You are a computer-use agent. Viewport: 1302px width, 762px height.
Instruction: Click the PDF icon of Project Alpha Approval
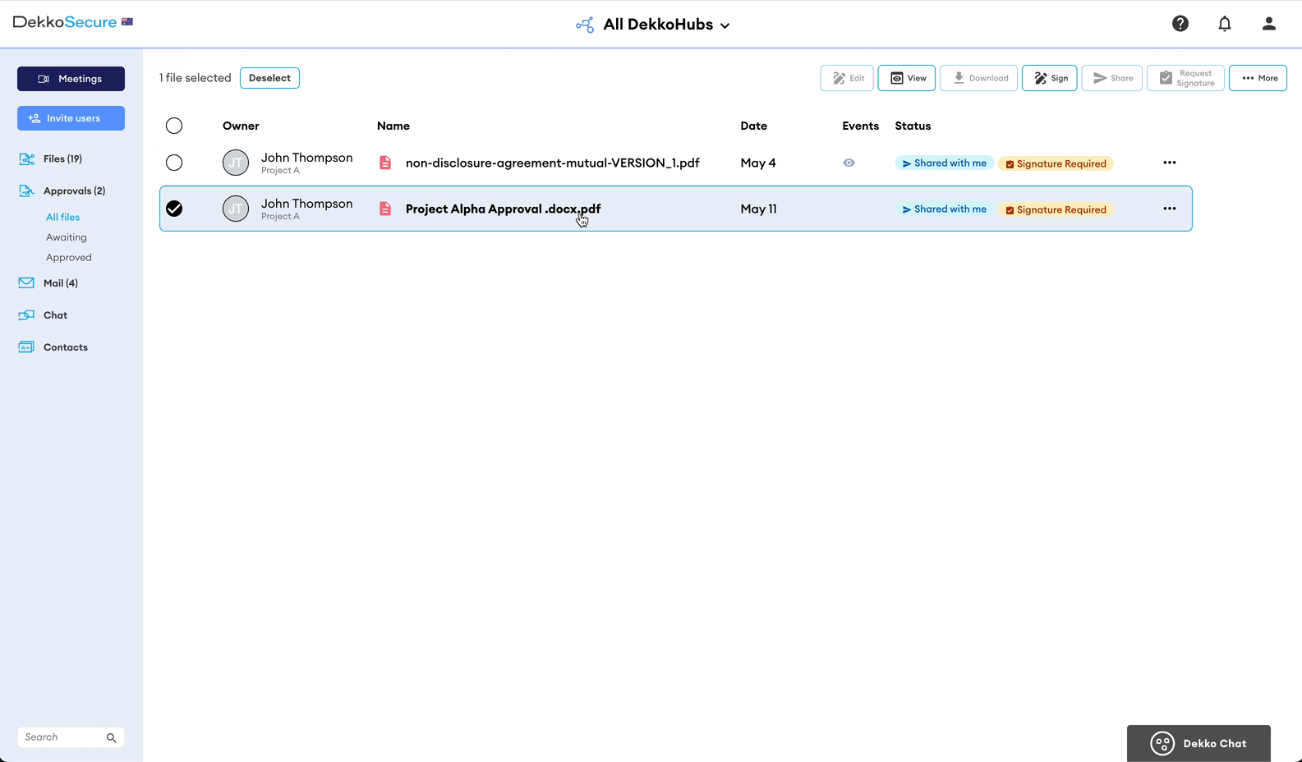tap(384, 209)
